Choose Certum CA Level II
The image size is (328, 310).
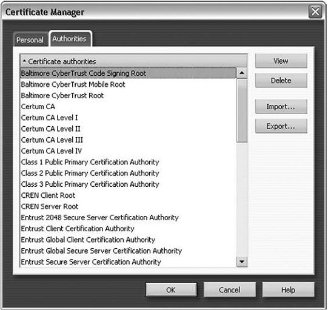click(129, 129)
